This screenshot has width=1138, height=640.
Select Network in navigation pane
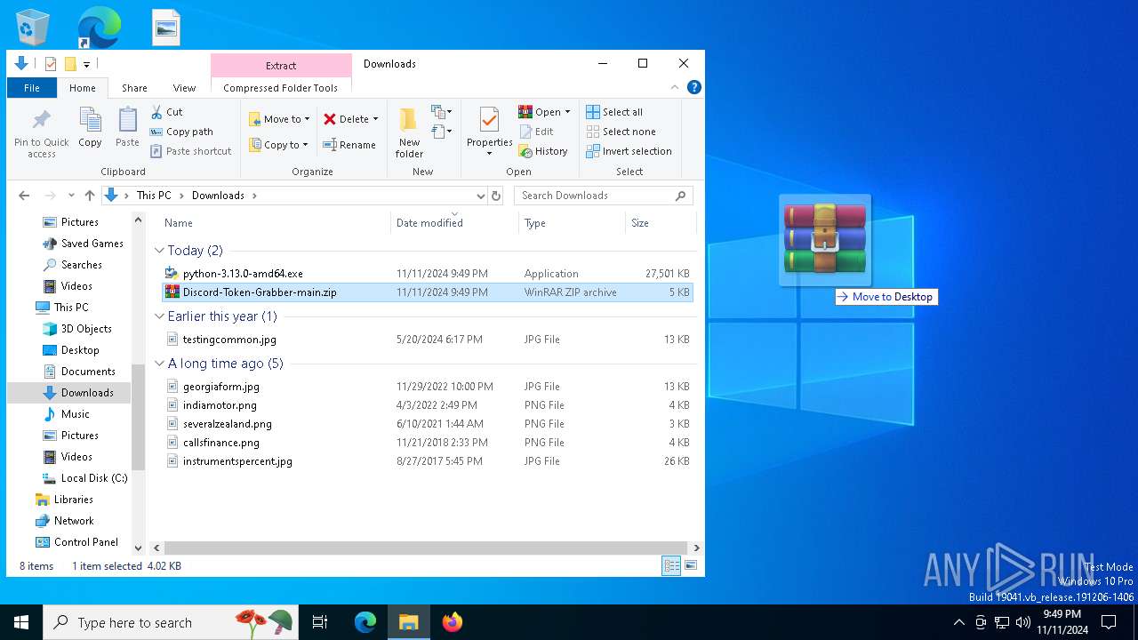[x=74, y=521]
